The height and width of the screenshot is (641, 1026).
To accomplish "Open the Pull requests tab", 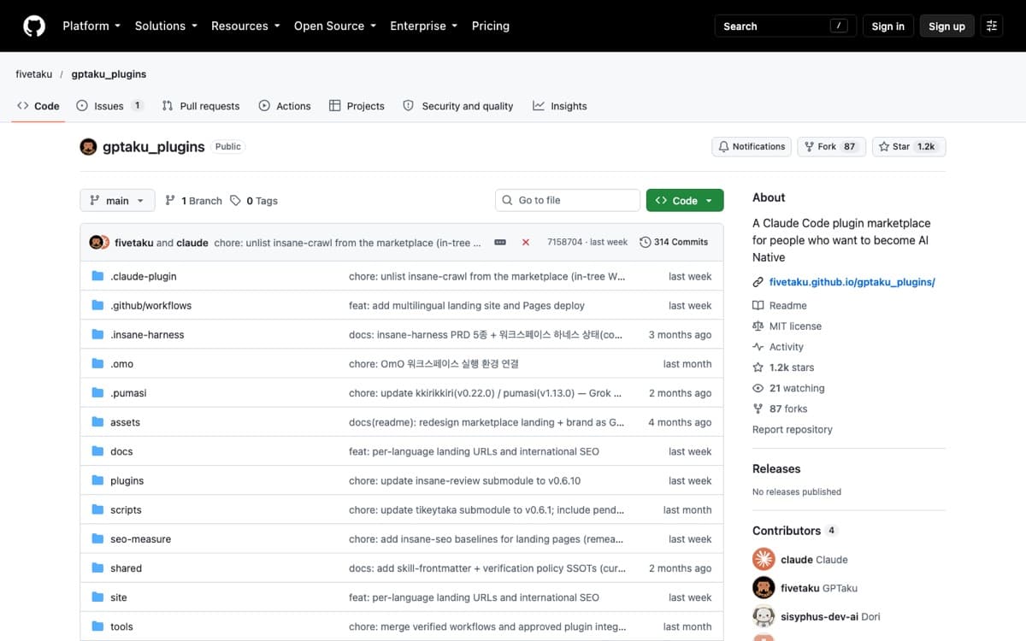I will tap(201, 106).
